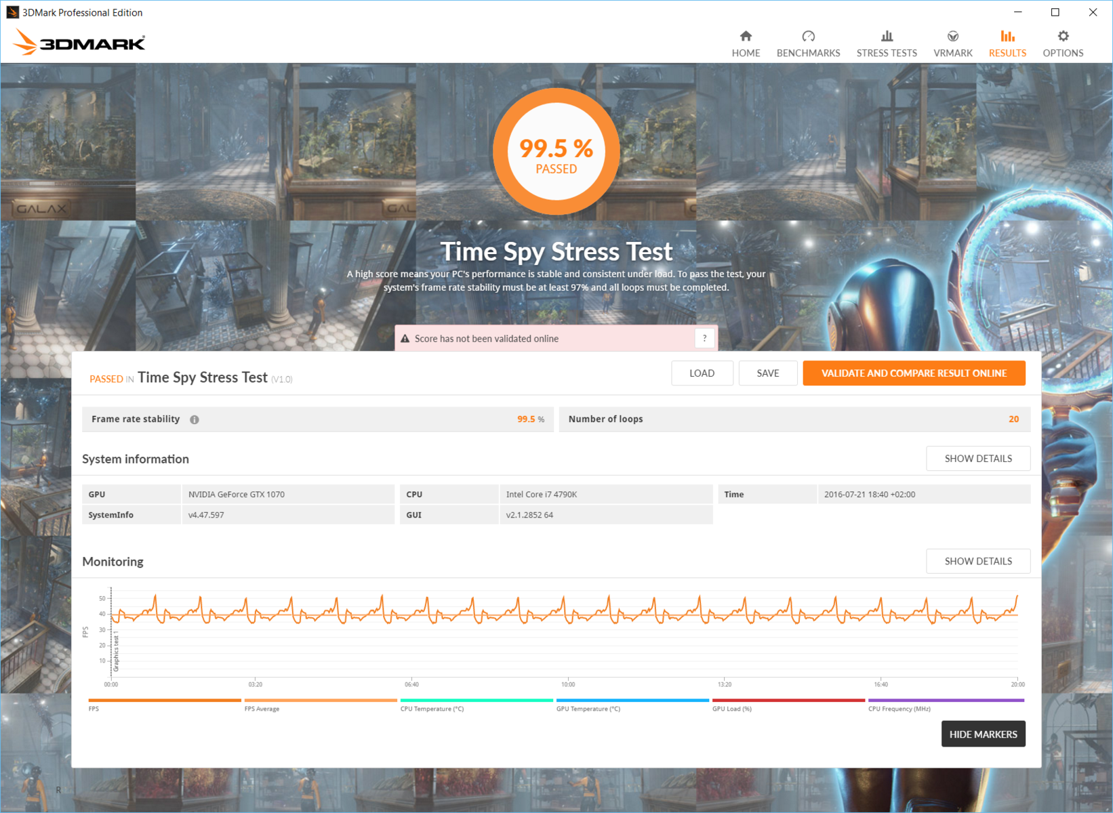The width and height of the screenshot is (1113, 813).
Task: Select the Number of loops value 20
Action: (x=1013, y=419)
